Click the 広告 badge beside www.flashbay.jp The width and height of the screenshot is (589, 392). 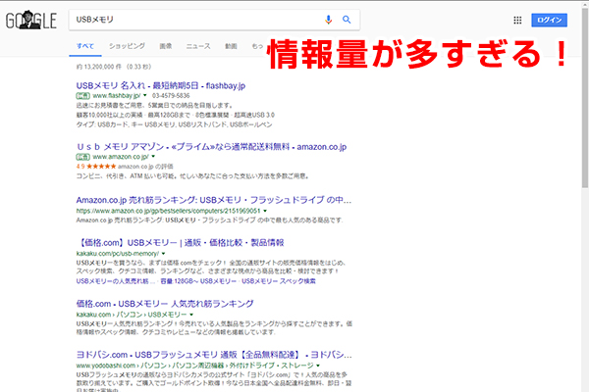[x=82, y=96]
